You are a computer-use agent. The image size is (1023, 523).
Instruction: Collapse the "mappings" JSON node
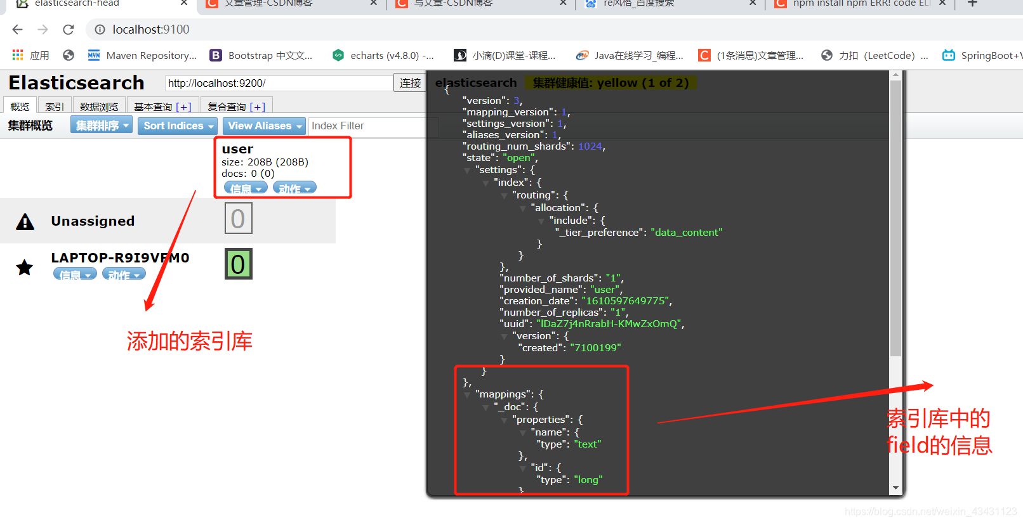(x=467, y=395)
